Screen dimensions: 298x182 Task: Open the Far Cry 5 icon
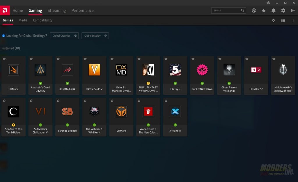point(175,70)
